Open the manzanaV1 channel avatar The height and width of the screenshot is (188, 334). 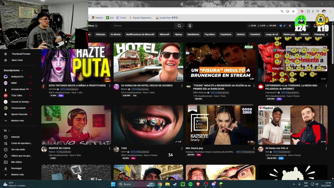click(261, 87)
